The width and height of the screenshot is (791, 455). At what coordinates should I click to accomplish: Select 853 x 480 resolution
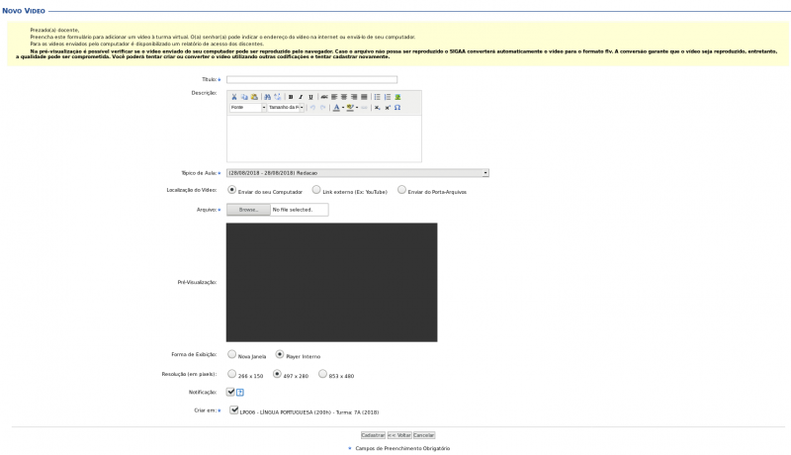[x=323, y=374]
